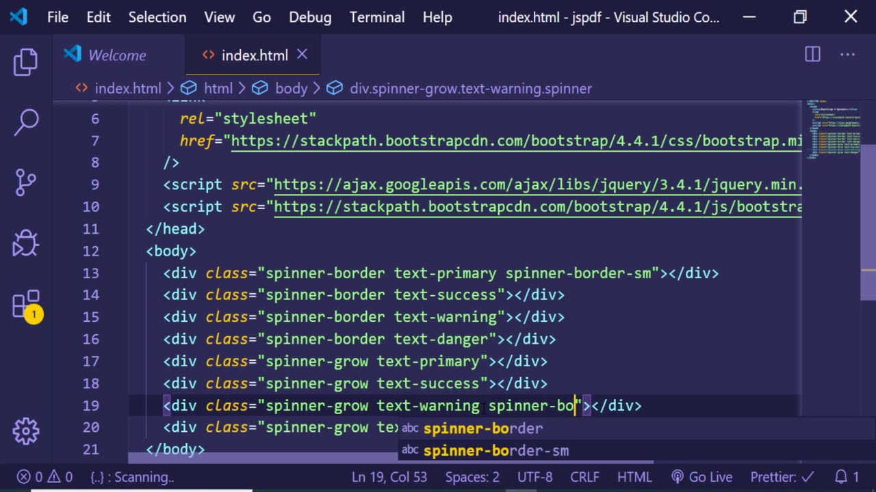Toggle Go Live server in status bar

[x=701, y=477]
